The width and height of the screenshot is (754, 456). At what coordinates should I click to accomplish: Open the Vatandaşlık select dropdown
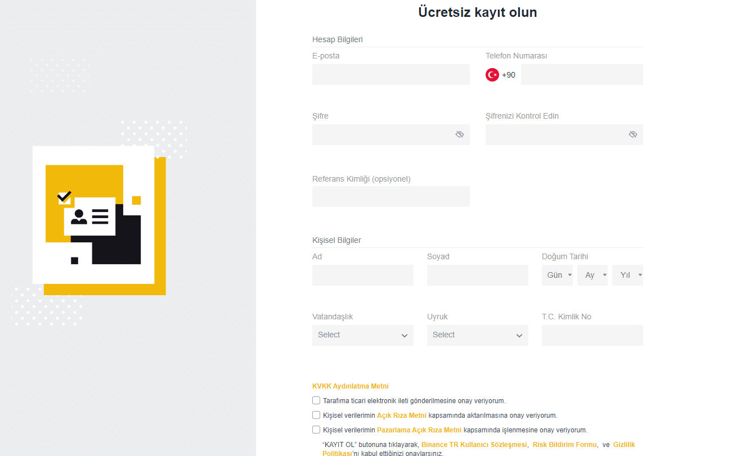(x=362, y=335)
